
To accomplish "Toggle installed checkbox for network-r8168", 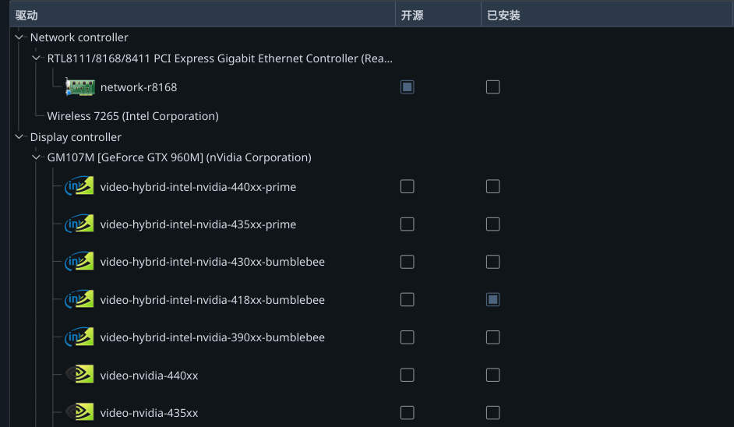I will click(492, 87).
